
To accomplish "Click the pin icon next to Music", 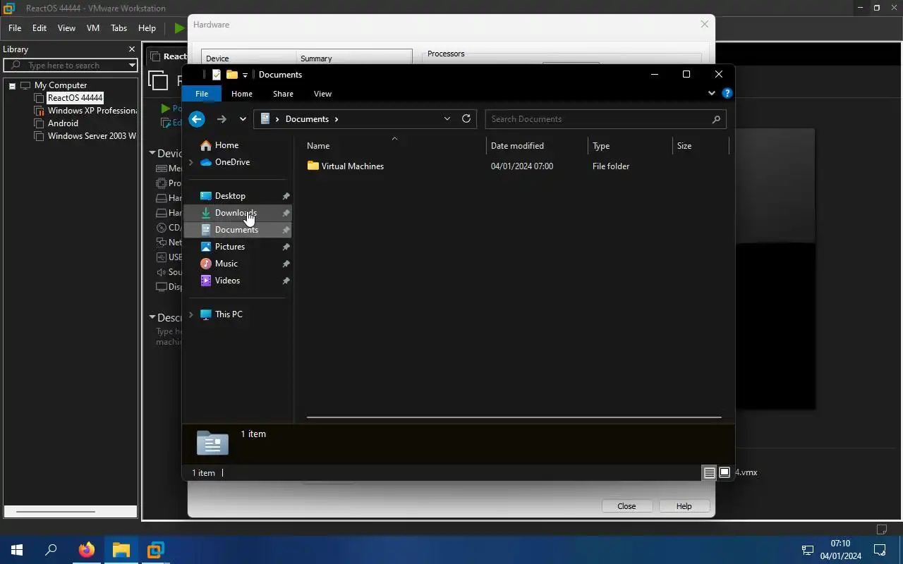I will tap(286, 264).
